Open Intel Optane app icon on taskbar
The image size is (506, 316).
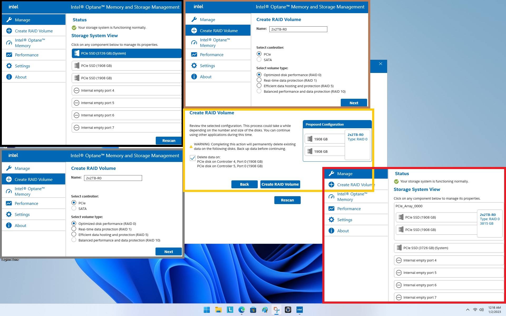[299, 310]
